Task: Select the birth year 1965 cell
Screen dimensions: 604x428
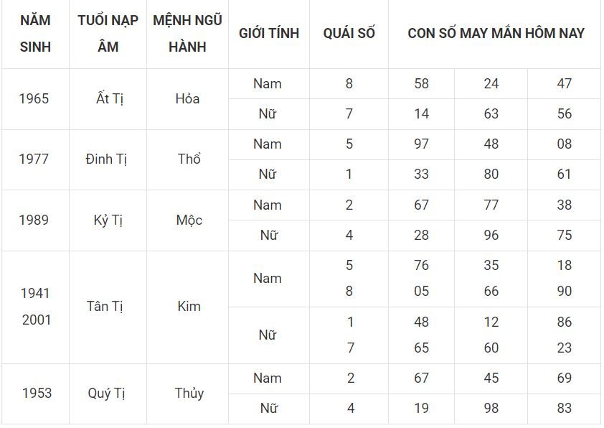Action: pyautogui.click(x=35, y=99)
